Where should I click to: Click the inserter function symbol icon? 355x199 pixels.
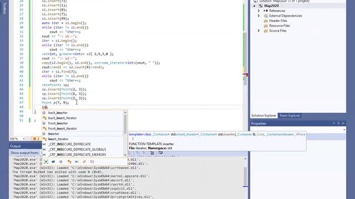[44, 134]
